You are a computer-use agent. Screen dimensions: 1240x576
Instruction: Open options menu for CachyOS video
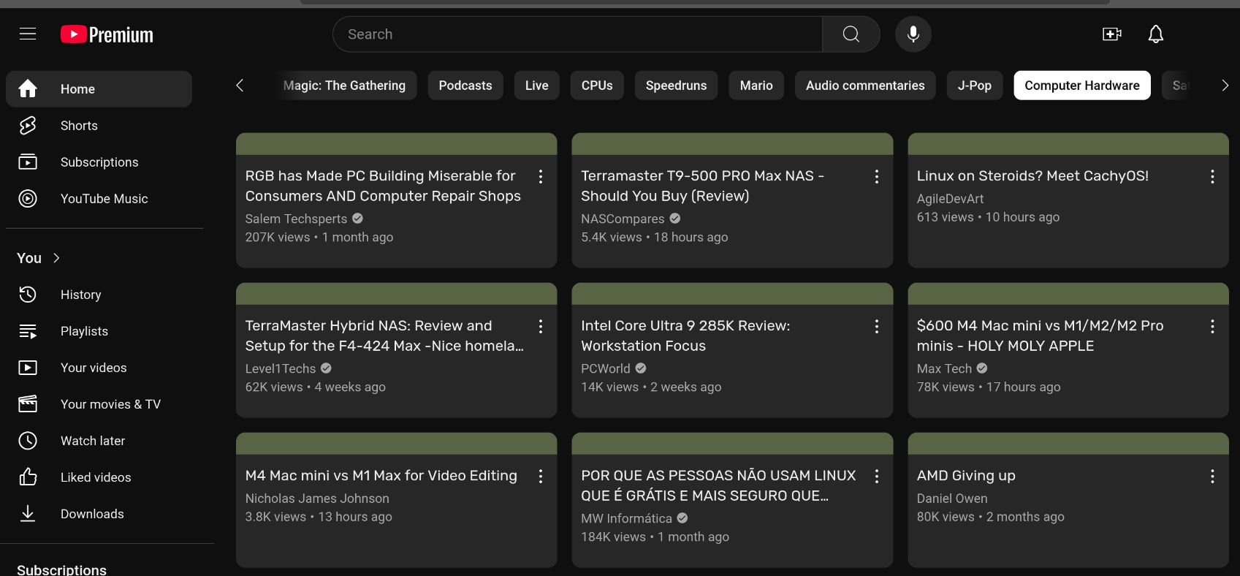(x=1212, y=176)
